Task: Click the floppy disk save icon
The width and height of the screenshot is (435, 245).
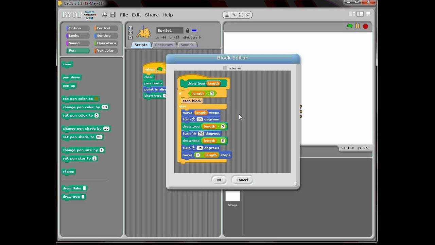Action: [x=113, y=15]
